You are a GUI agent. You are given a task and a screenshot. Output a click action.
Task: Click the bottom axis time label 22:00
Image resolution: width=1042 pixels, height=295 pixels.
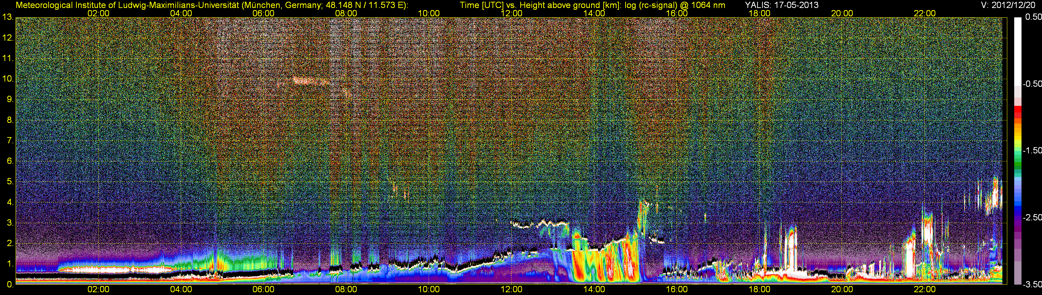(x=925, y=289)
